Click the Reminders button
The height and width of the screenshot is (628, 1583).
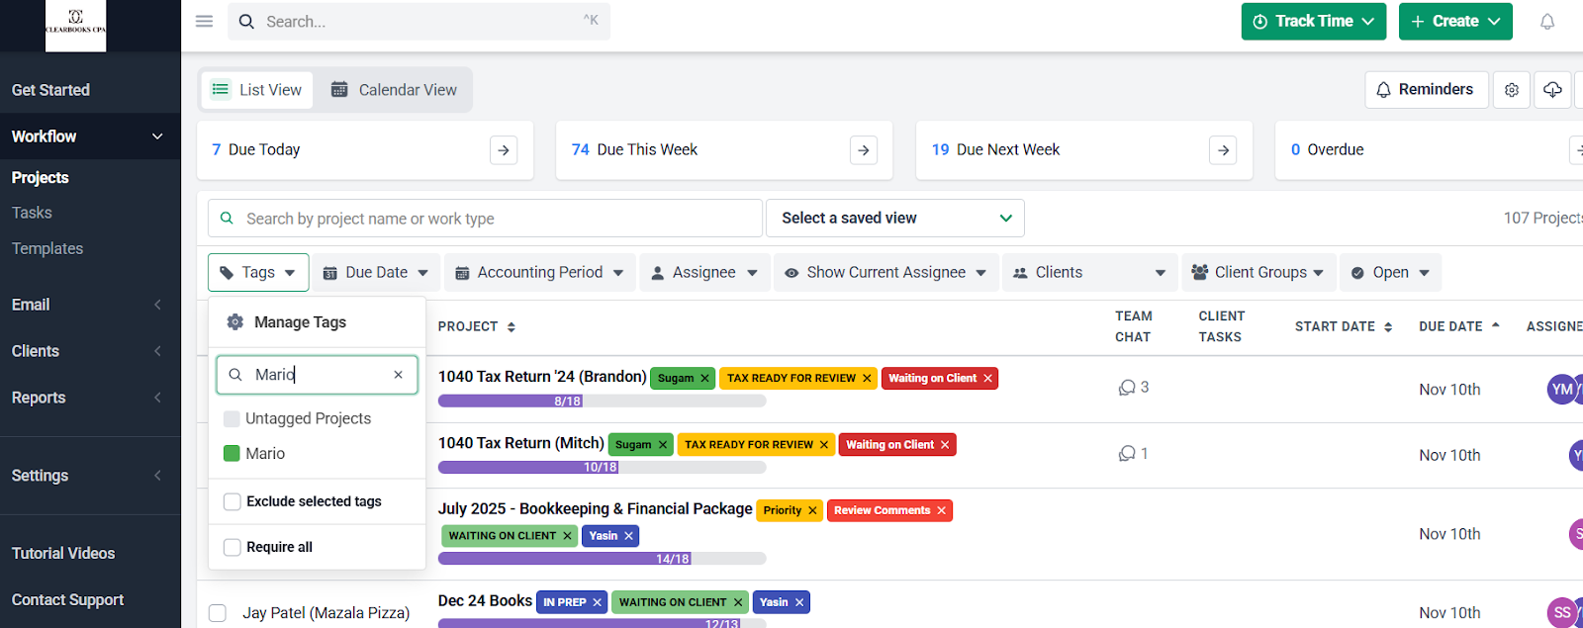tap(1426, 90)
